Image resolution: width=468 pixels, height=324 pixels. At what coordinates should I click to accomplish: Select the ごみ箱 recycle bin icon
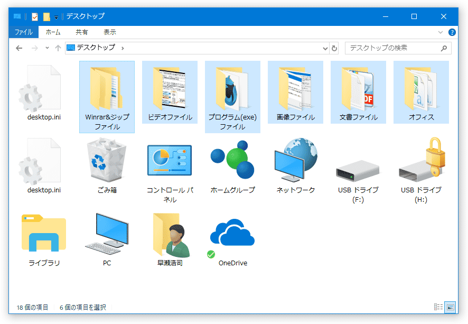click(x=107, y=160)
